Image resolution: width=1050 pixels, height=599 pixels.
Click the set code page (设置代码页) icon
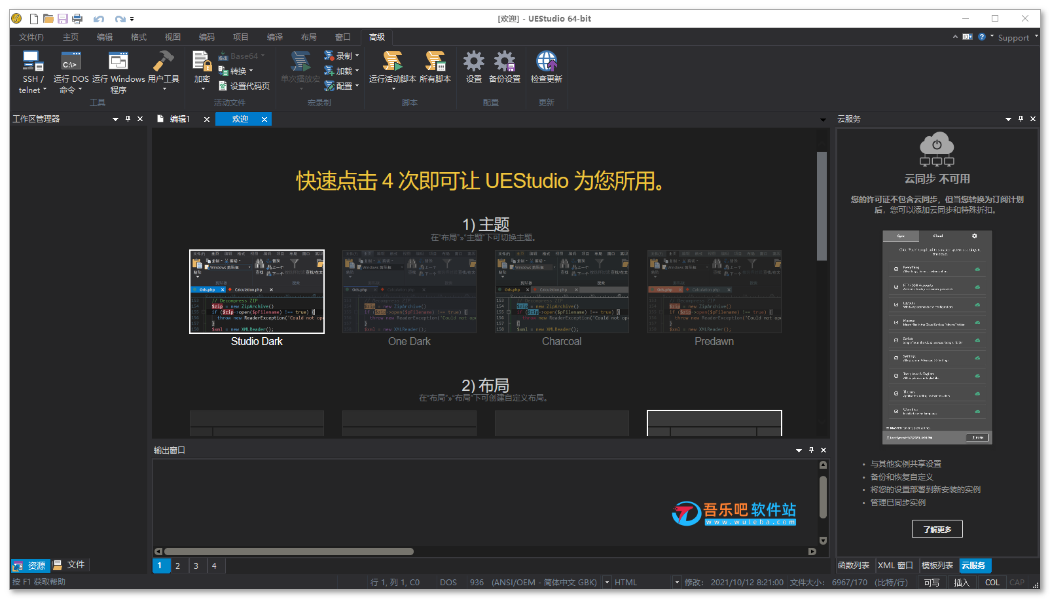tap(223, 86)
